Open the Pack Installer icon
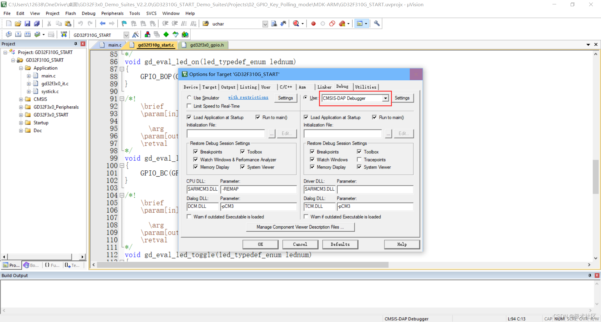 click(x=185, y=34)
